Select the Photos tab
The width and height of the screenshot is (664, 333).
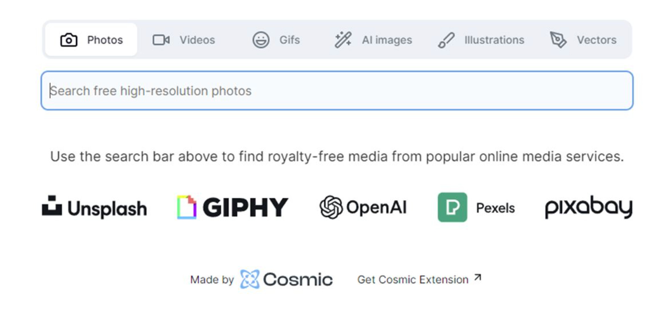91,40
